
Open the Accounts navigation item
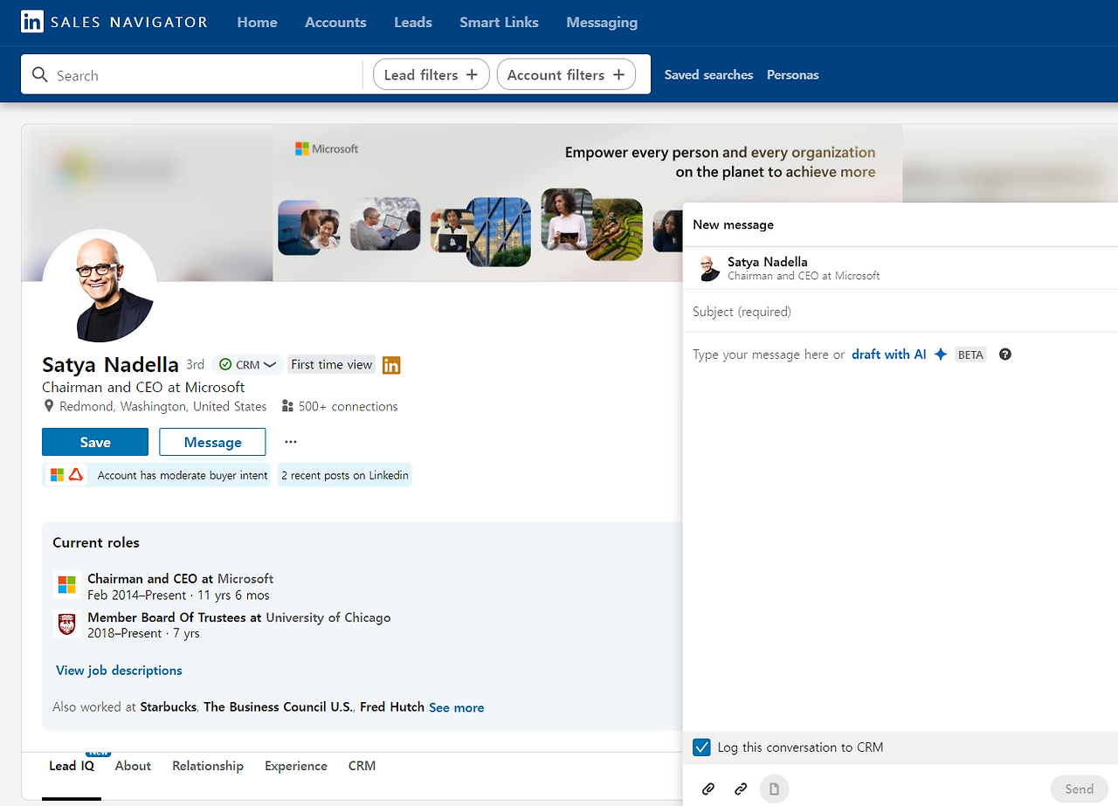(x=335, y=23)
